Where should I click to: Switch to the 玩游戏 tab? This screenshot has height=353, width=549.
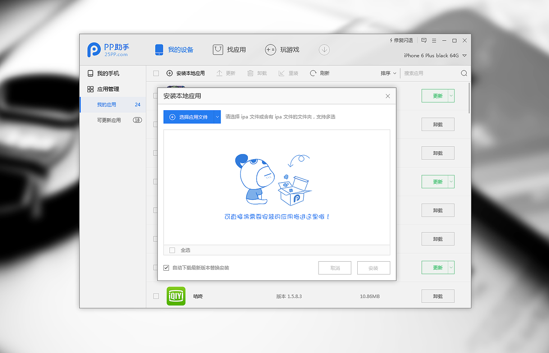[282, 50]
